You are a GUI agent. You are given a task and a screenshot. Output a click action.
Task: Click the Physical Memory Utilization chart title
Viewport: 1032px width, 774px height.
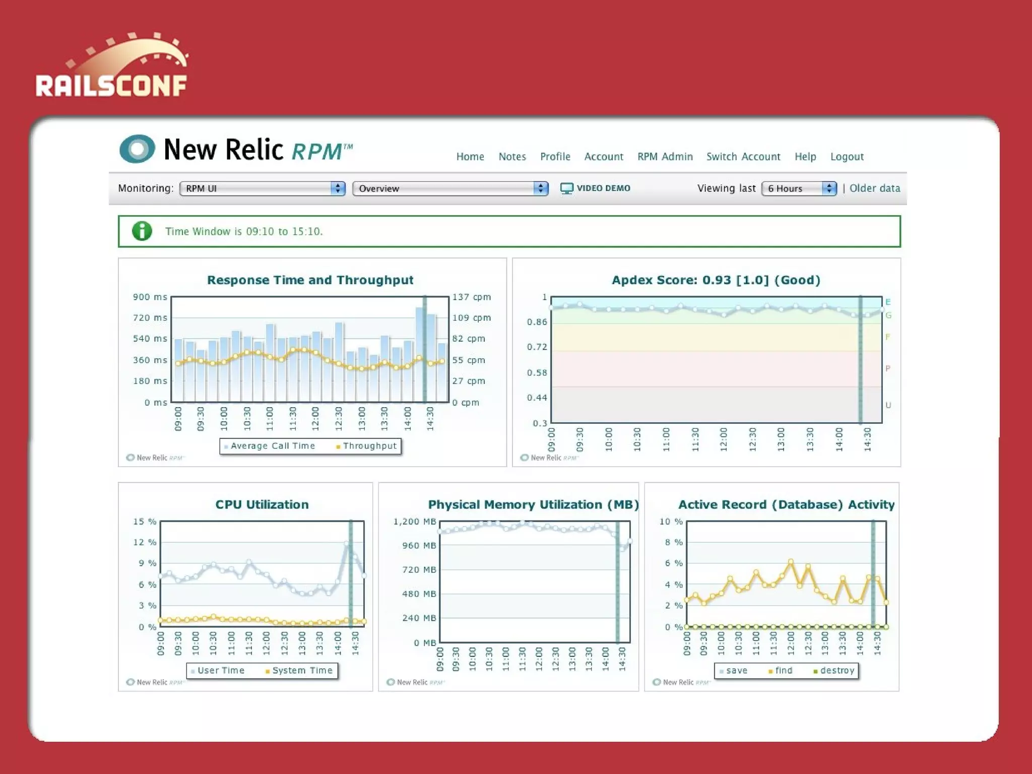pos(534,504)
